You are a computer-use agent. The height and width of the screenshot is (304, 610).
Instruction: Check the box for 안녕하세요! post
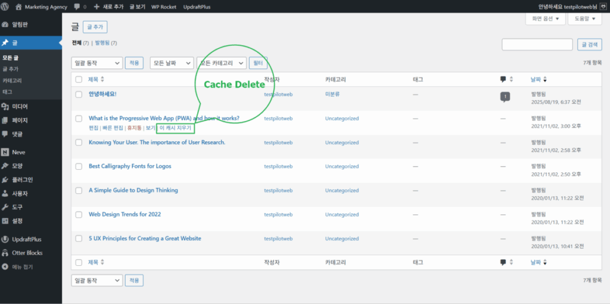[x=79, y=94]
